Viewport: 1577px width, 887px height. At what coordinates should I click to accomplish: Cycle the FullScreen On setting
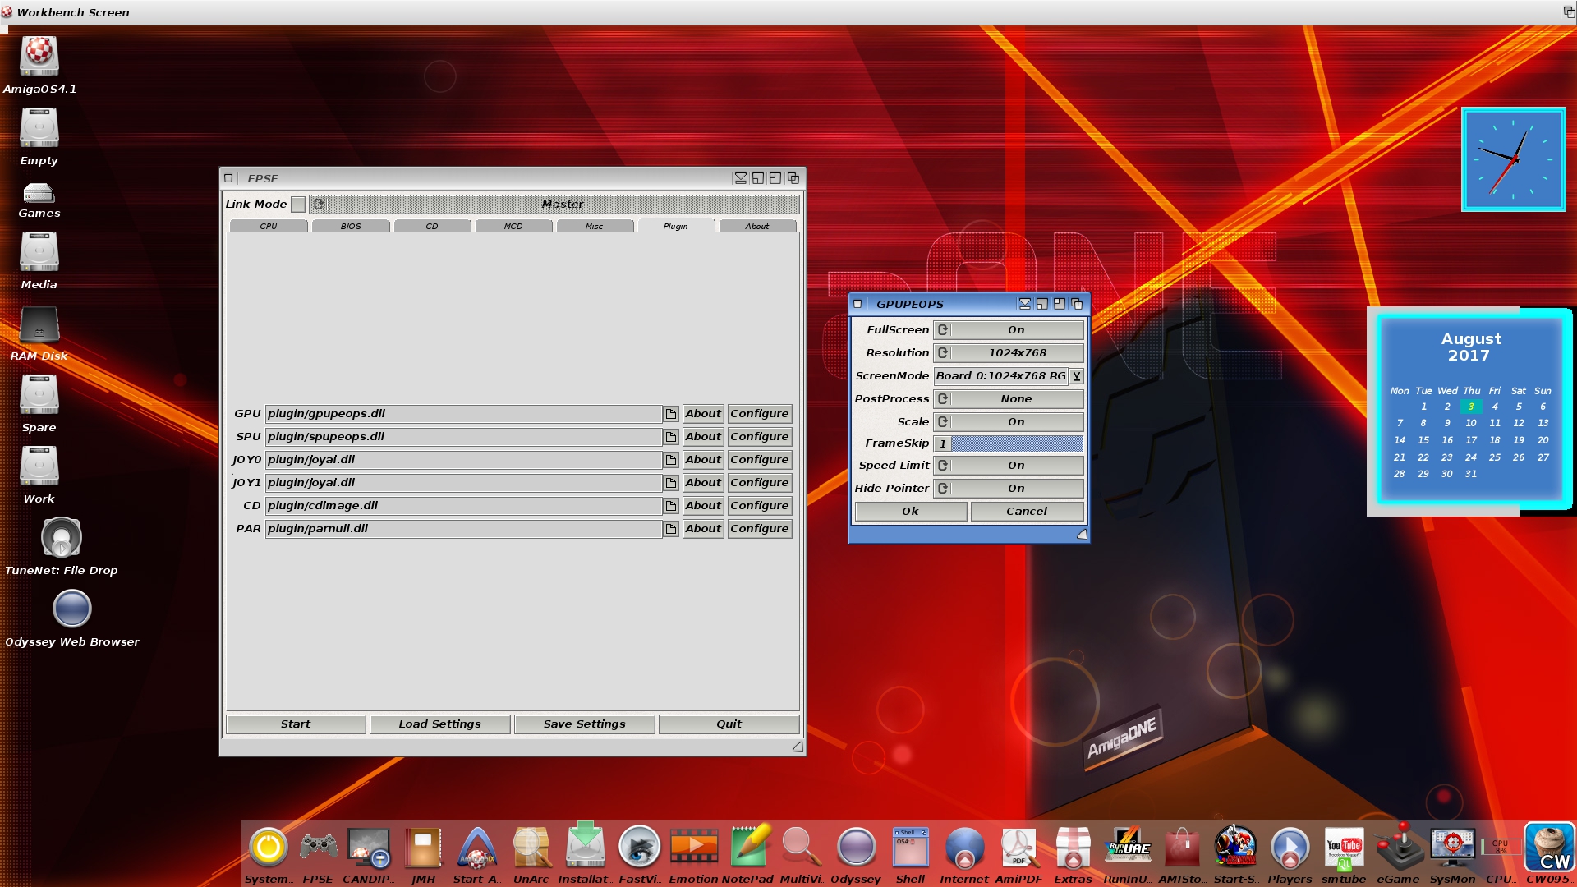point(1009,330)
